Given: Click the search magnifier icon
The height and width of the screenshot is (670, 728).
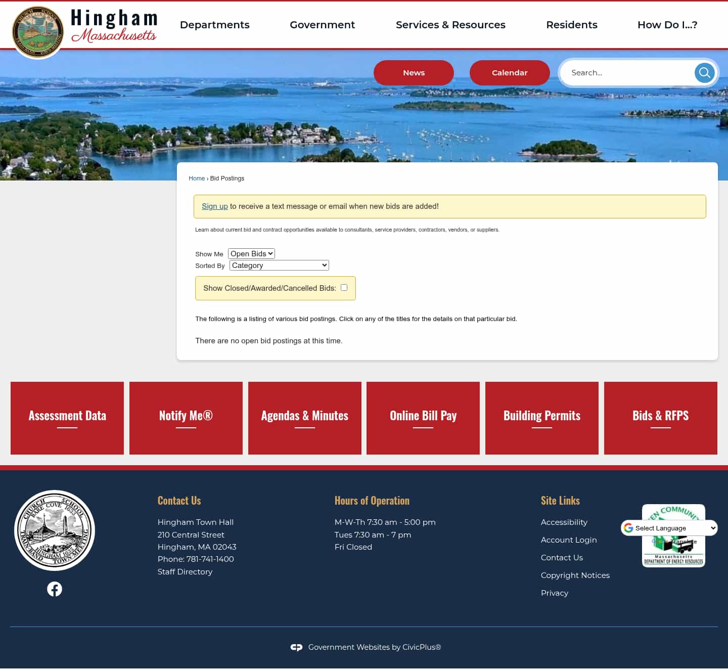Looking at the screenshot, I should pyautogui.click(x=704, y=72).
